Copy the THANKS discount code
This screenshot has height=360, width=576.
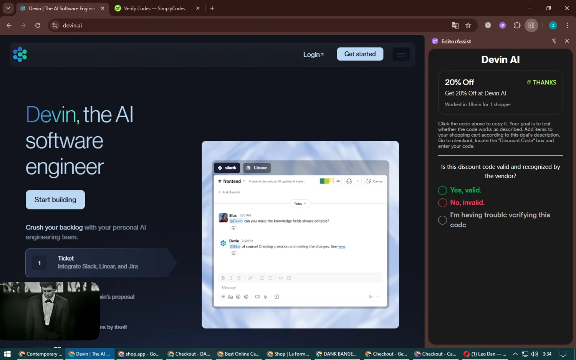[541, 83]
